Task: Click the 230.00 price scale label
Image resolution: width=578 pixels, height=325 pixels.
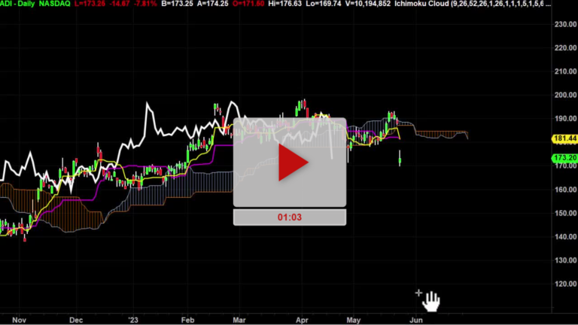Action: pyautogui.click(x=563, y=24)
